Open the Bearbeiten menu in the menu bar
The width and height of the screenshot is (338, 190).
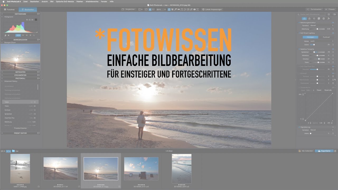(x=35, y=2)
